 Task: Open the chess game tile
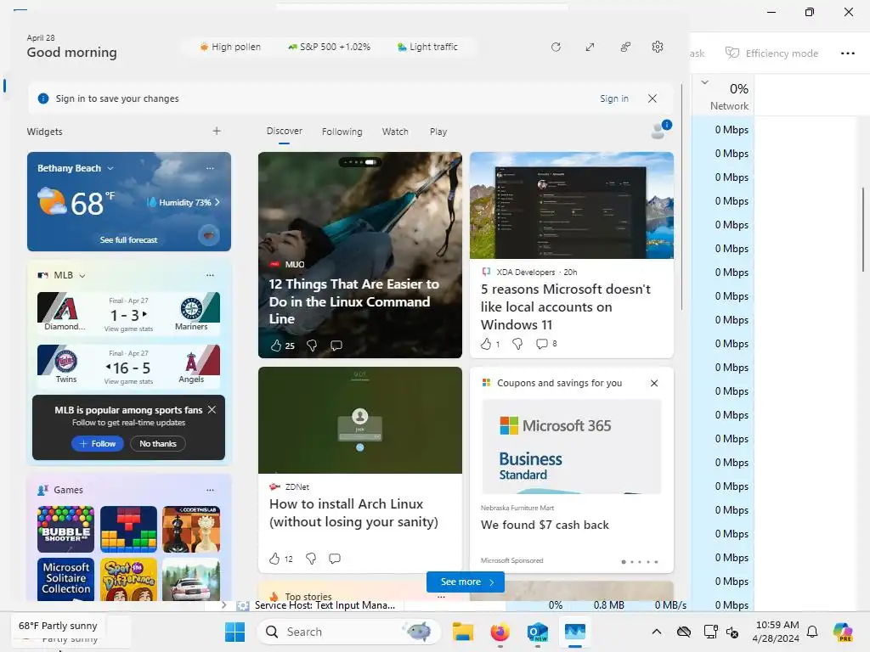(x=191, y=529)
